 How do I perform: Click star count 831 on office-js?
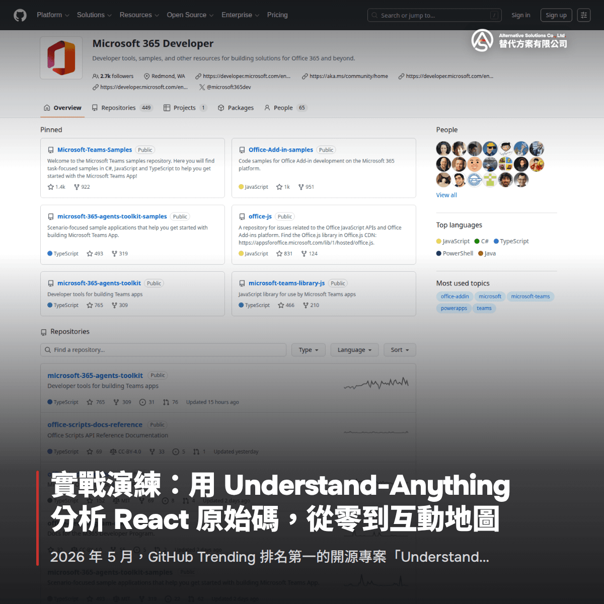click(284, 254)
